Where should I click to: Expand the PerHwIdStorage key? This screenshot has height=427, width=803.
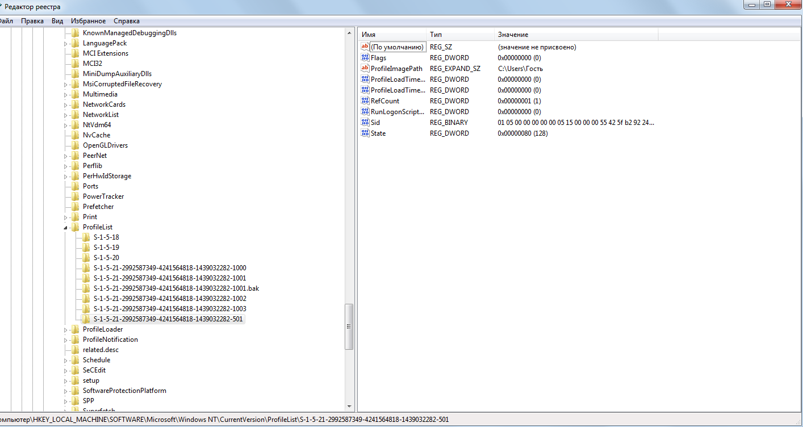(x=65, y=177)
